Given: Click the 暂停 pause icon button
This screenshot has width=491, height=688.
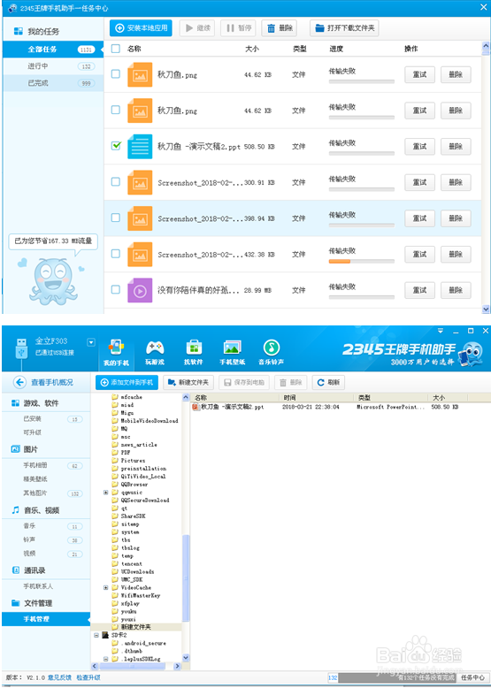Looking at the screenshot, I should (238, 28).
